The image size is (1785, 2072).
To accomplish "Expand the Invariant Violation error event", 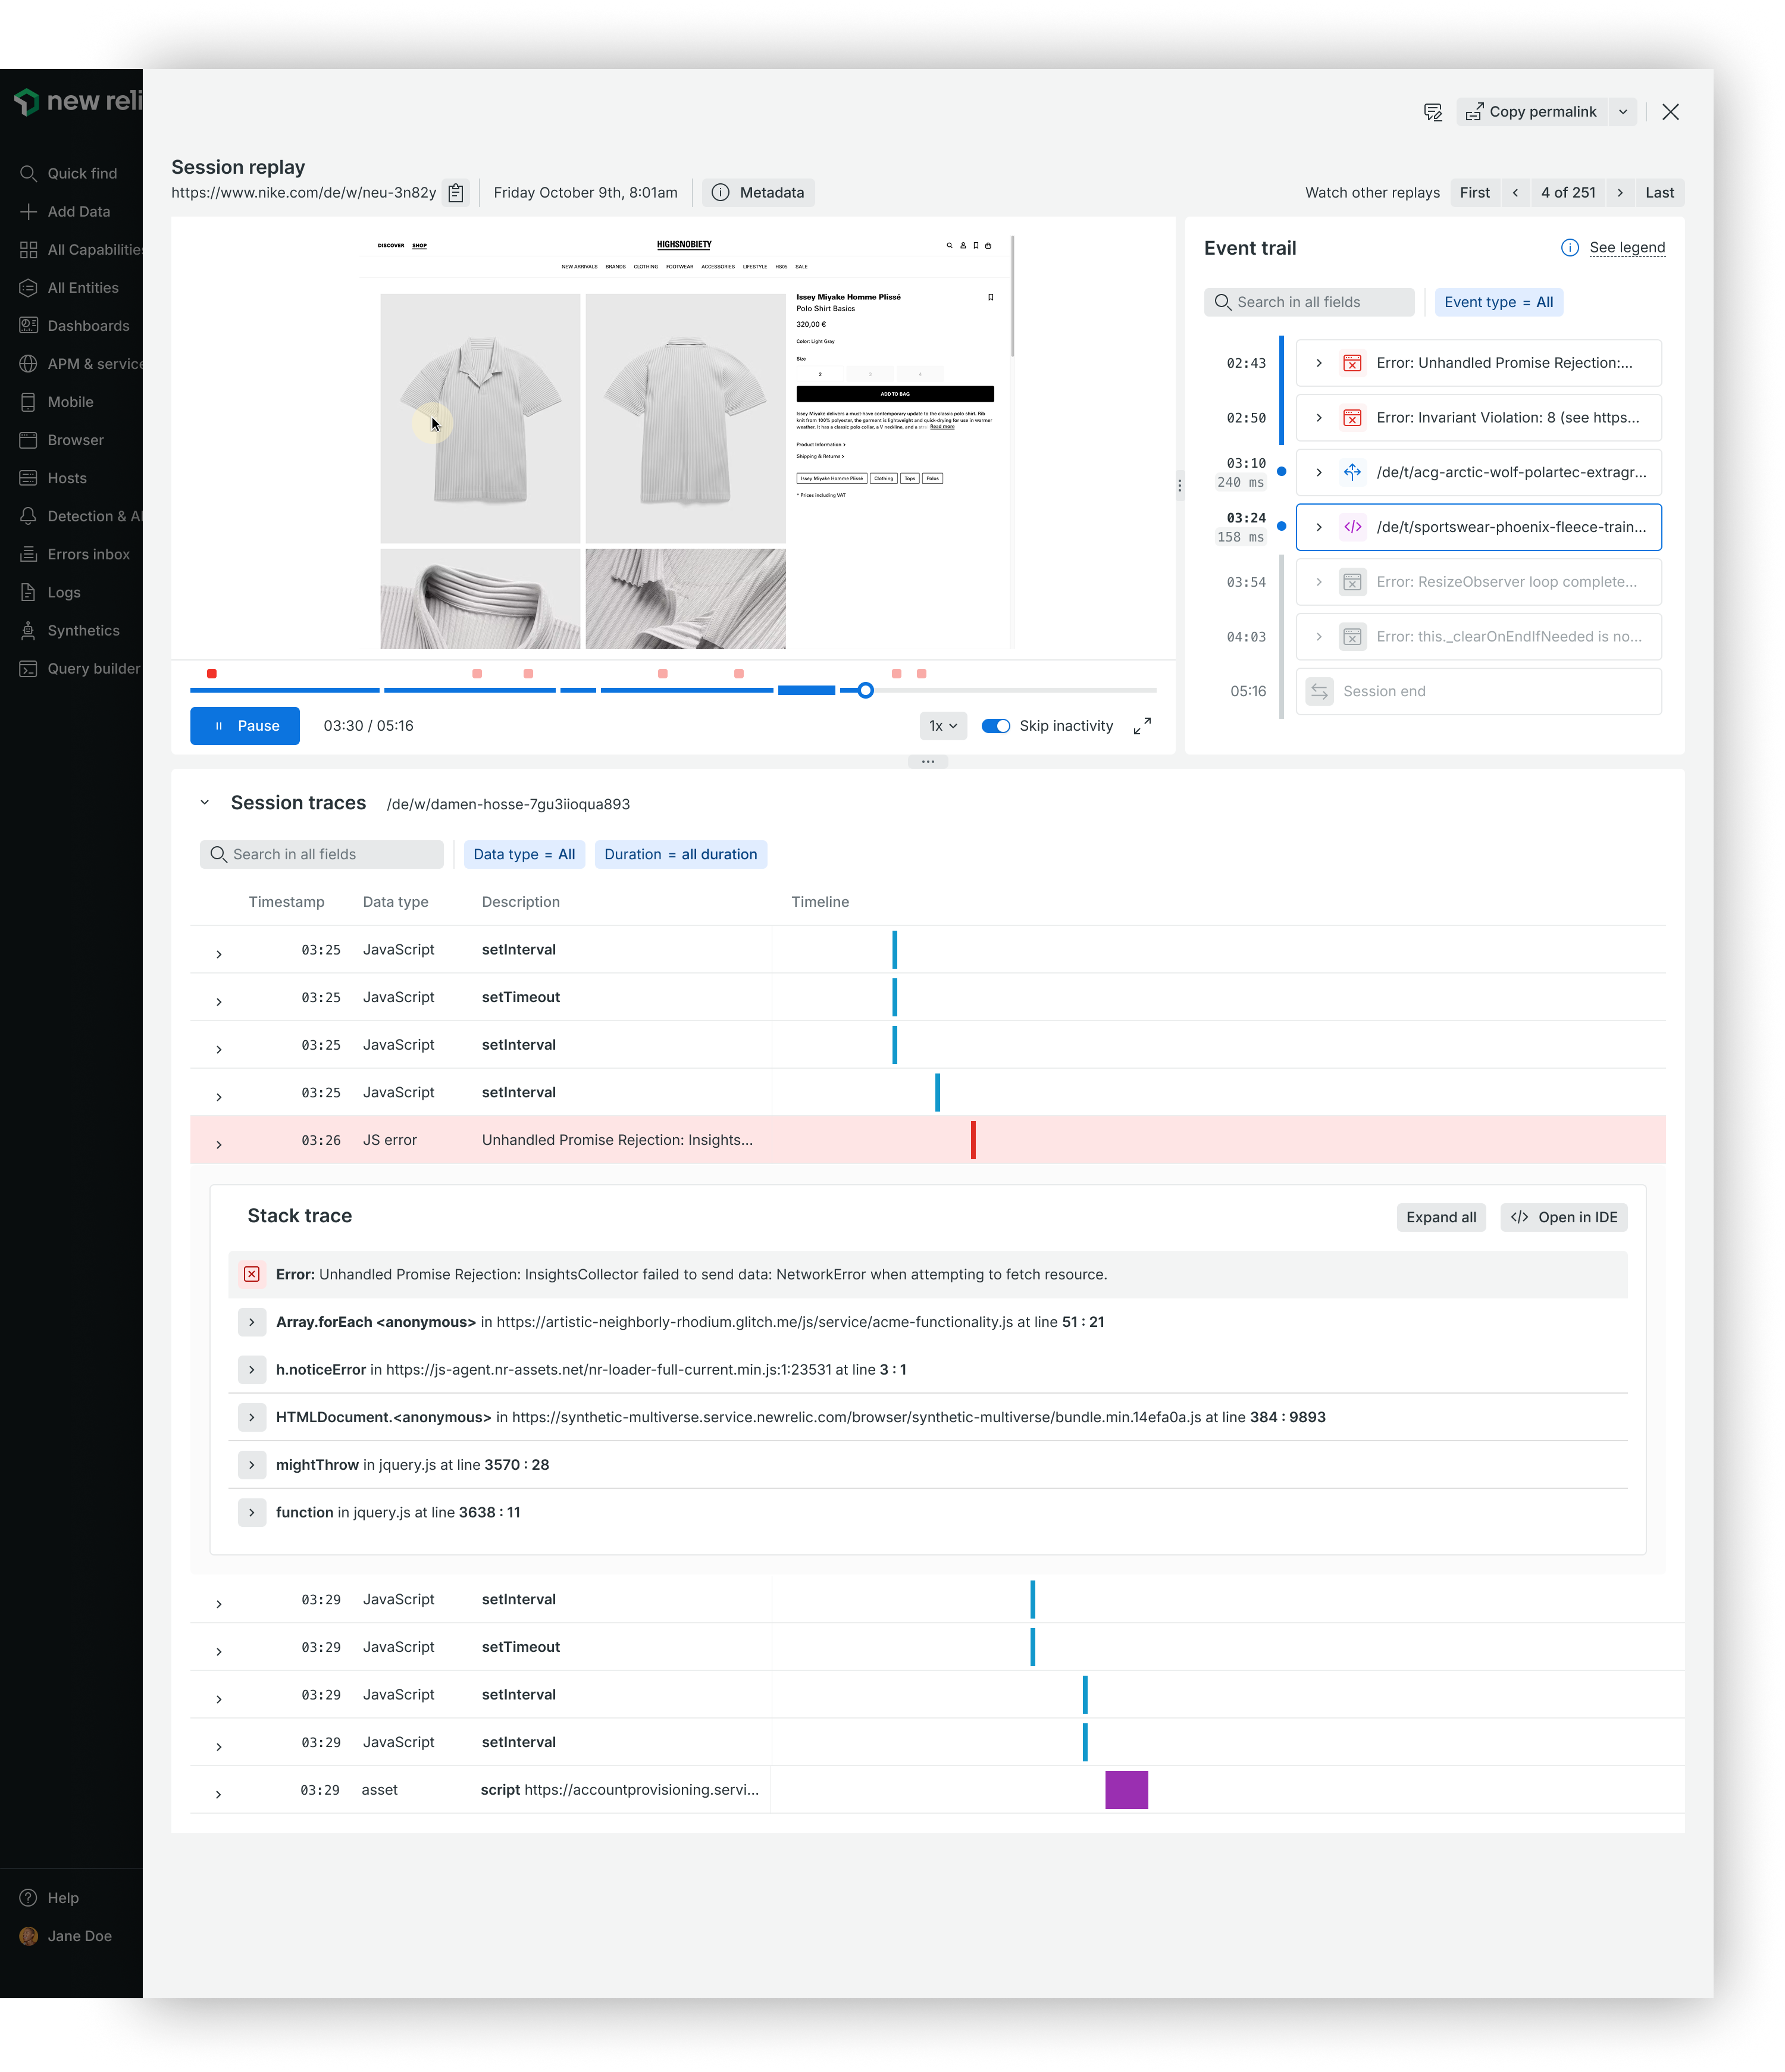I will tap(1318, 418).
